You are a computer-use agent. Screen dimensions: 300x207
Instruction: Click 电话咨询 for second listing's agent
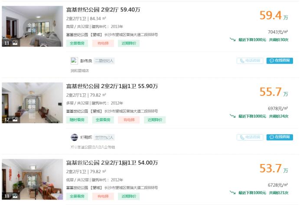250,137
